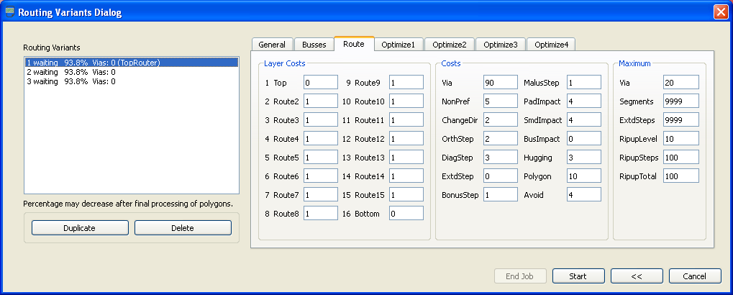The width and height of the screenshot is (733, 295).
Task: Click the Maximum ExtdSteps field
Action: (x=681, y=120)
